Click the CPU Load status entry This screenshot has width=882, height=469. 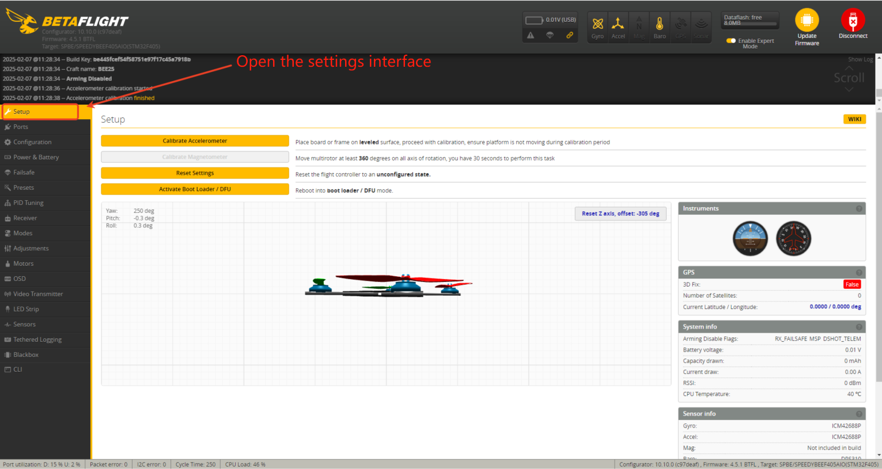pos(245,464)
